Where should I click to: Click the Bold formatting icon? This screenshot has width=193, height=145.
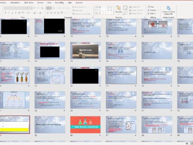5,13
